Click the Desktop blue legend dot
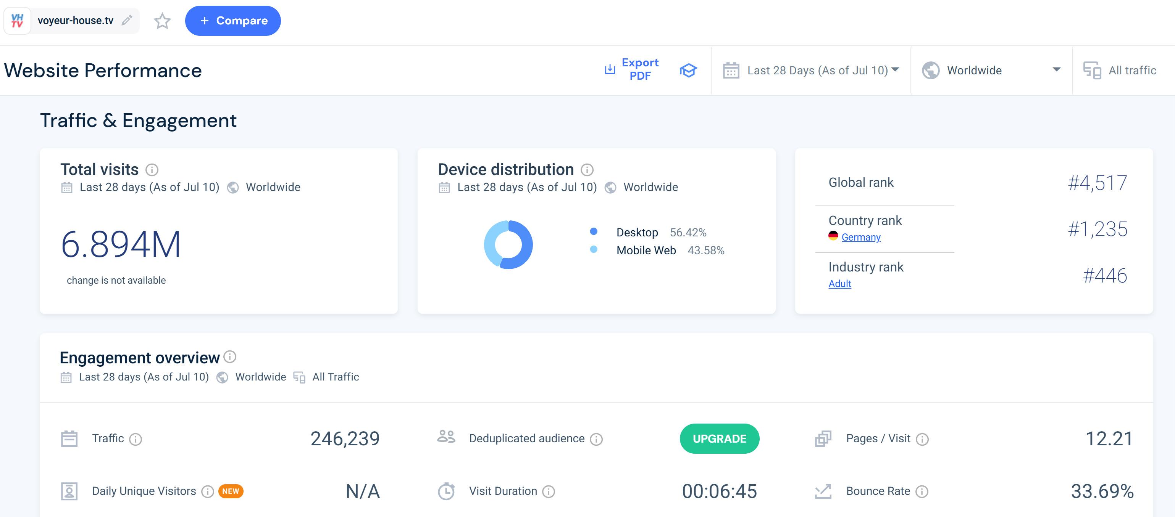The image size is (1175, 517). point(594,231)
